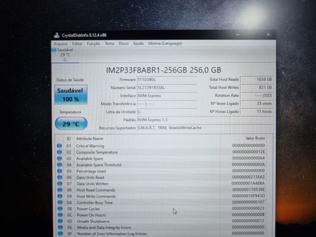316x237 pixels.
Task: Click the status circle next to Data Units Written
Action: click(x=60, y=184)
